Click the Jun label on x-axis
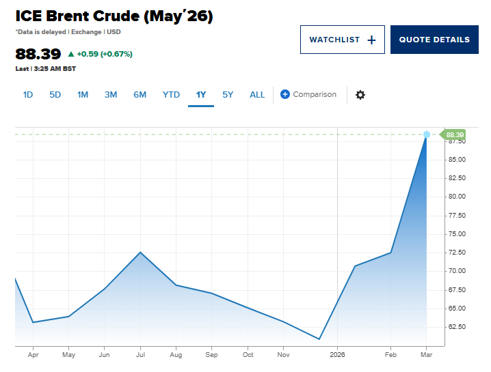Viewport: 491px width, 372px height. [x=104, y=355]
